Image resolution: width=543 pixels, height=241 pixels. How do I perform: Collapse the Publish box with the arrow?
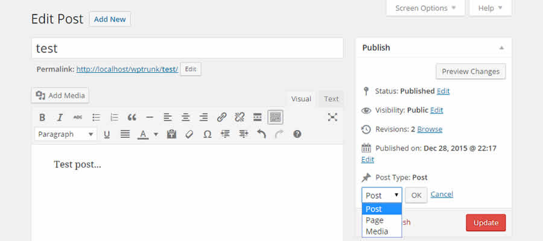[x=501, y=48]
